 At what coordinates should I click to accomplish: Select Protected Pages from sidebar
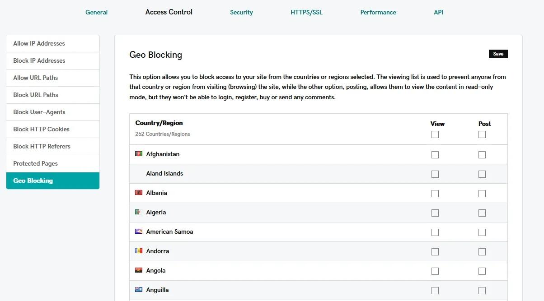point(36,163)
